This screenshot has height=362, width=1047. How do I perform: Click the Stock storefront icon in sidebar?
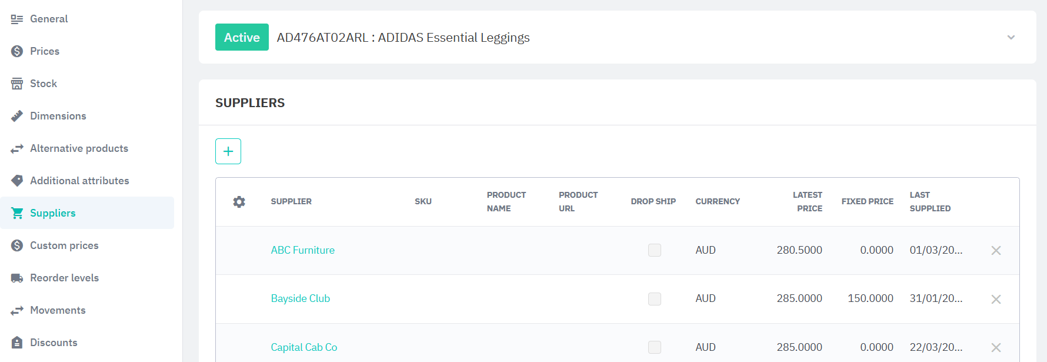point(17,84)
